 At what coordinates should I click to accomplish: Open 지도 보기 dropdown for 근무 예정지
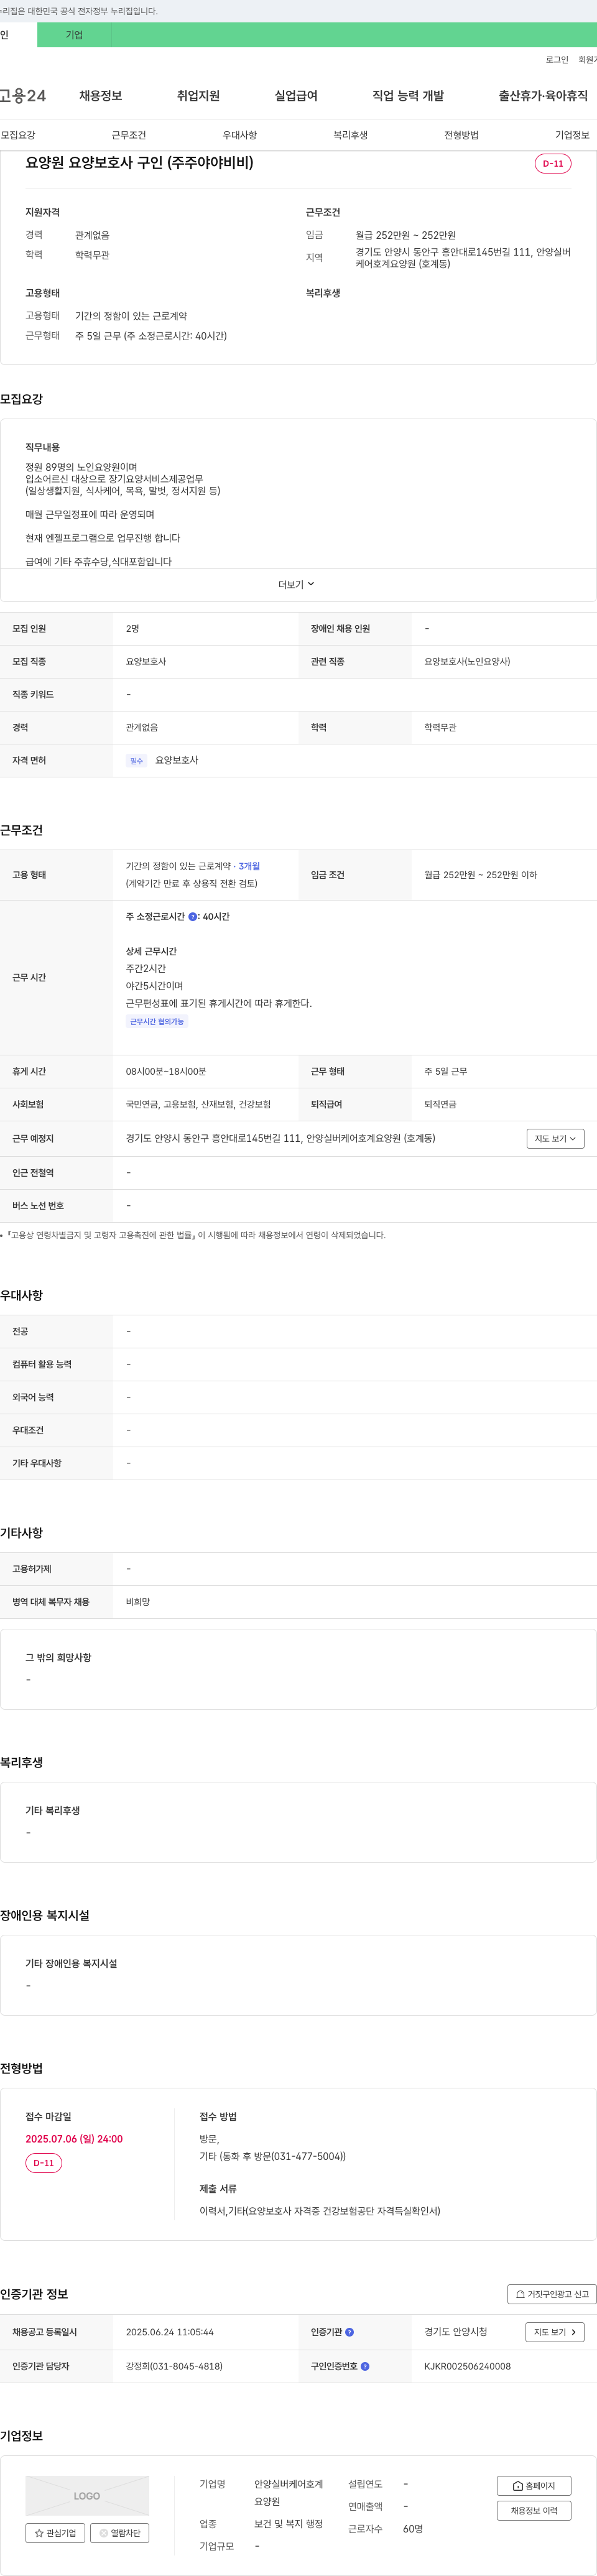pyautogui.click(x=555, y=1139)
